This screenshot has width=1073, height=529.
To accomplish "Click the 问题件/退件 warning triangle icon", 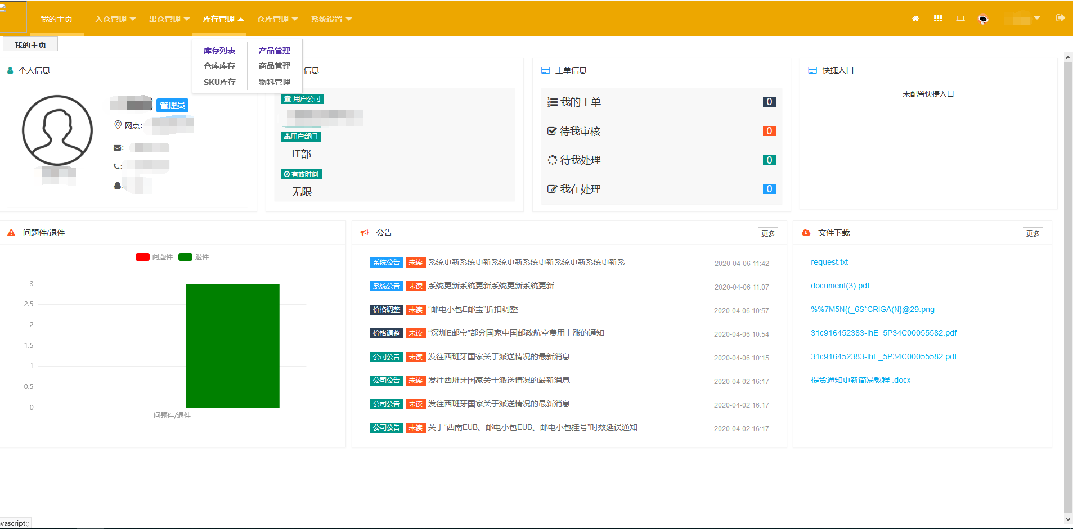I will tap(11, 233).
